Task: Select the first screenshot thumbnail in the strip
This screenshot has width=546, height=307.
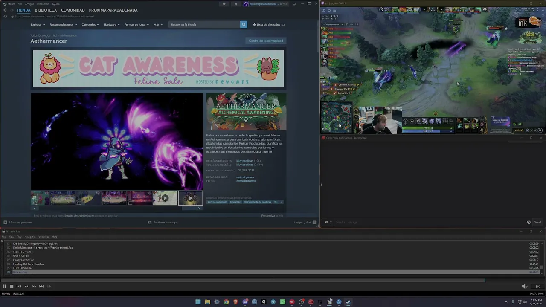Action: click(x=40, y=198)
